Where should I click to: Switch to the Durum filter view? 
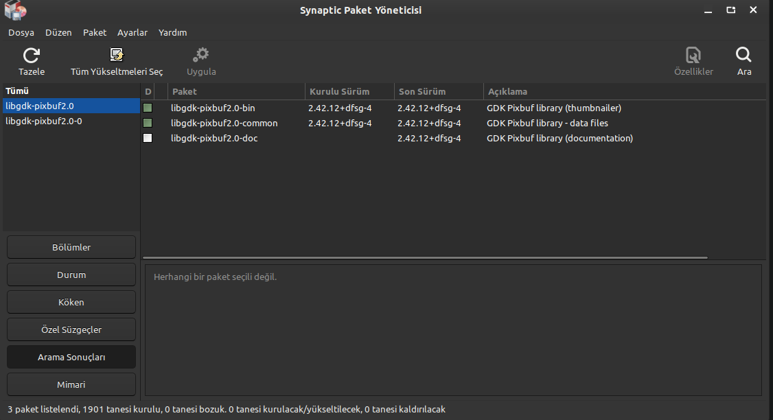[71, 275]
